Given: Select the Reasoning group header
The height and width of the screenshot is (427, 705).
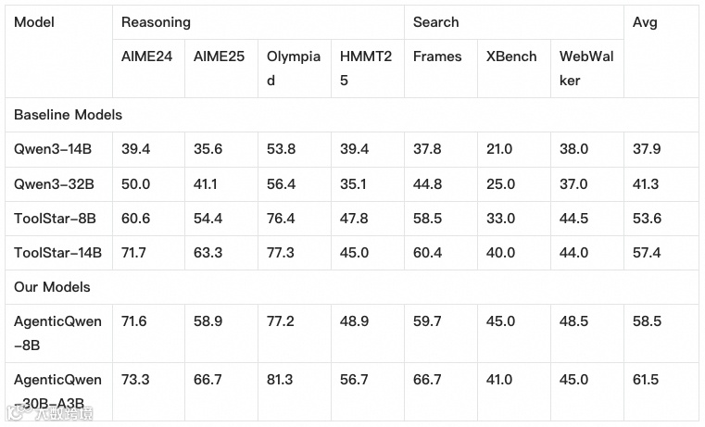Looking at the screenshot, I should coord(156,21).
